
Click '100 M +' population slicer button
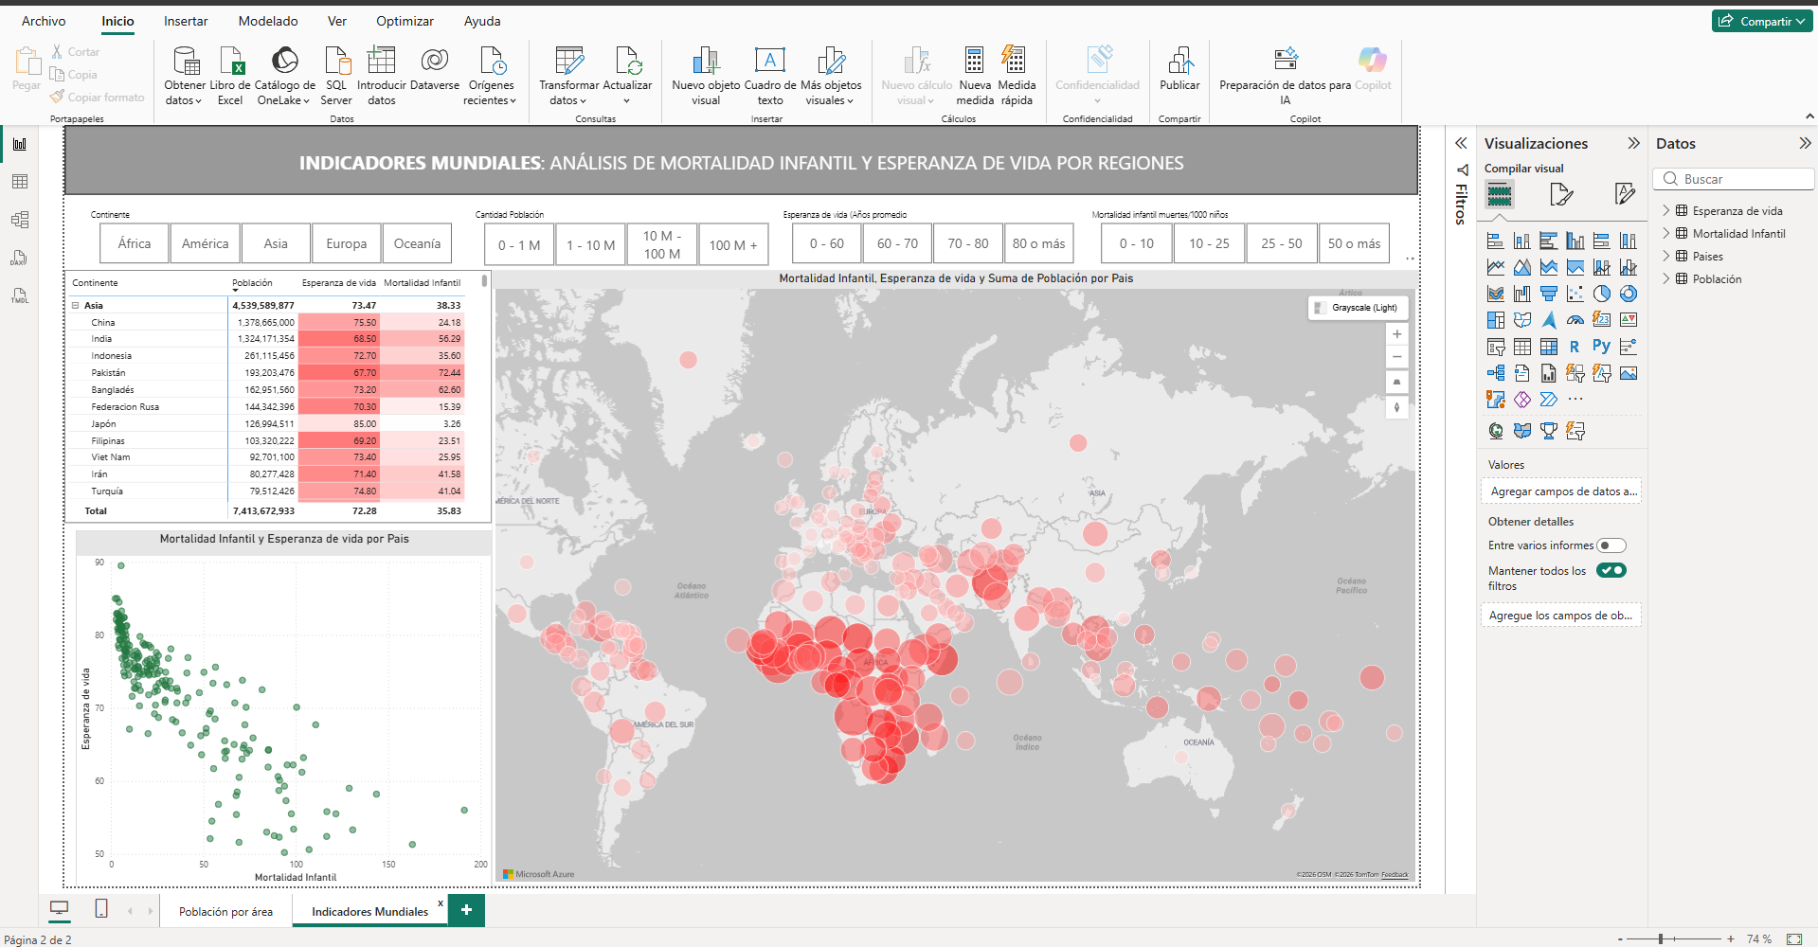733,245
